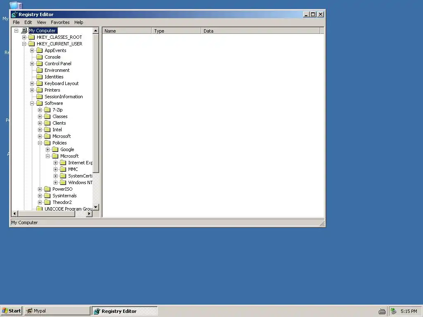Click the Theodor2 folder icon
Viewport: 423px width, 317px height.
pos(48,202)
